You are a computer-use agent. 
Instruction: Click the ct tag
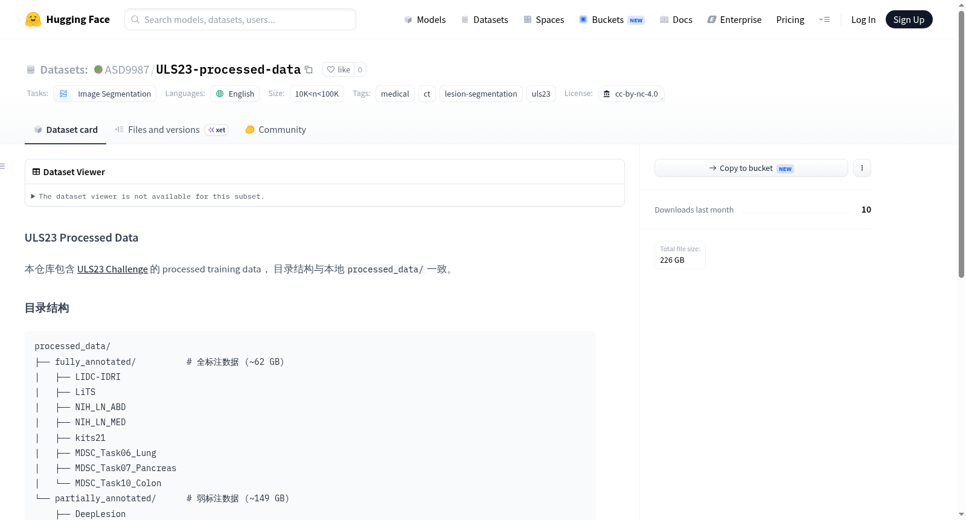(x=427, y=94)
